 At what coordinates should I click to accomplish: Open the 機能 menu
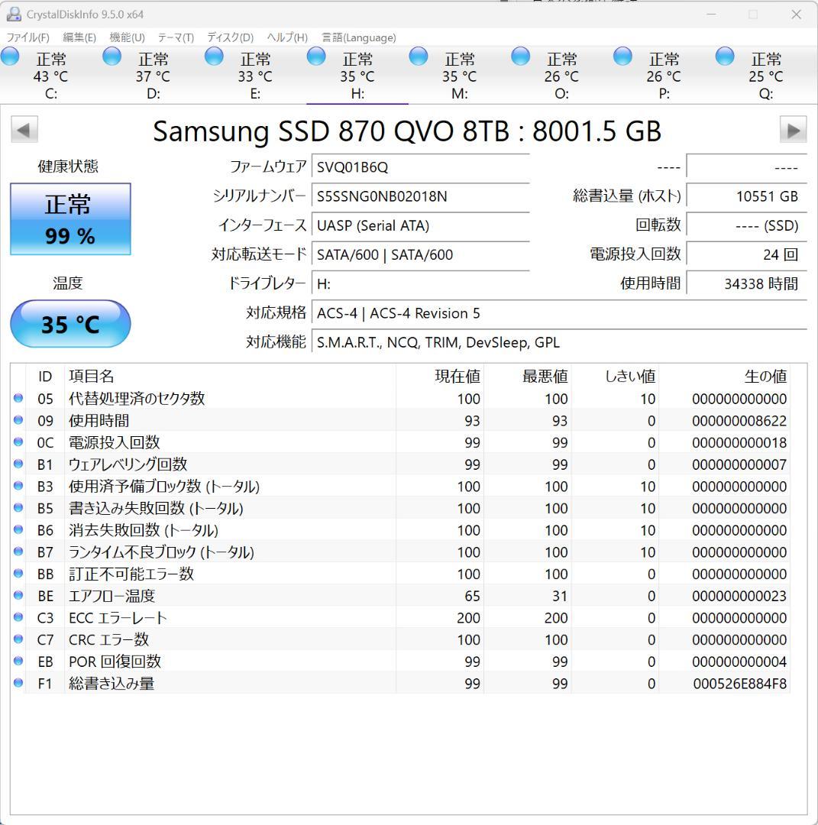124,37
